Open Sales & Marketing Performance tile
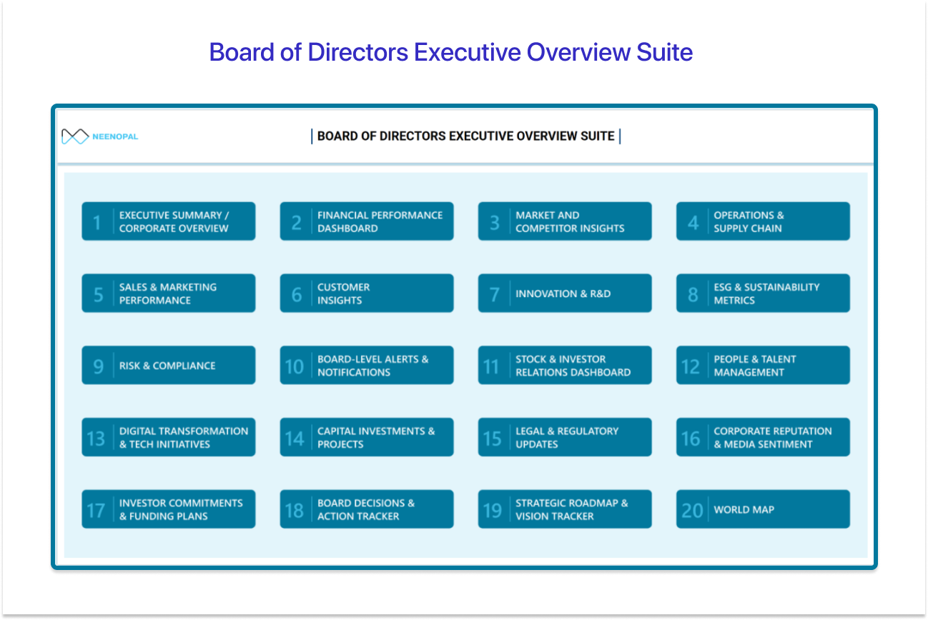 pyautogui.click(x=168, y=294)
